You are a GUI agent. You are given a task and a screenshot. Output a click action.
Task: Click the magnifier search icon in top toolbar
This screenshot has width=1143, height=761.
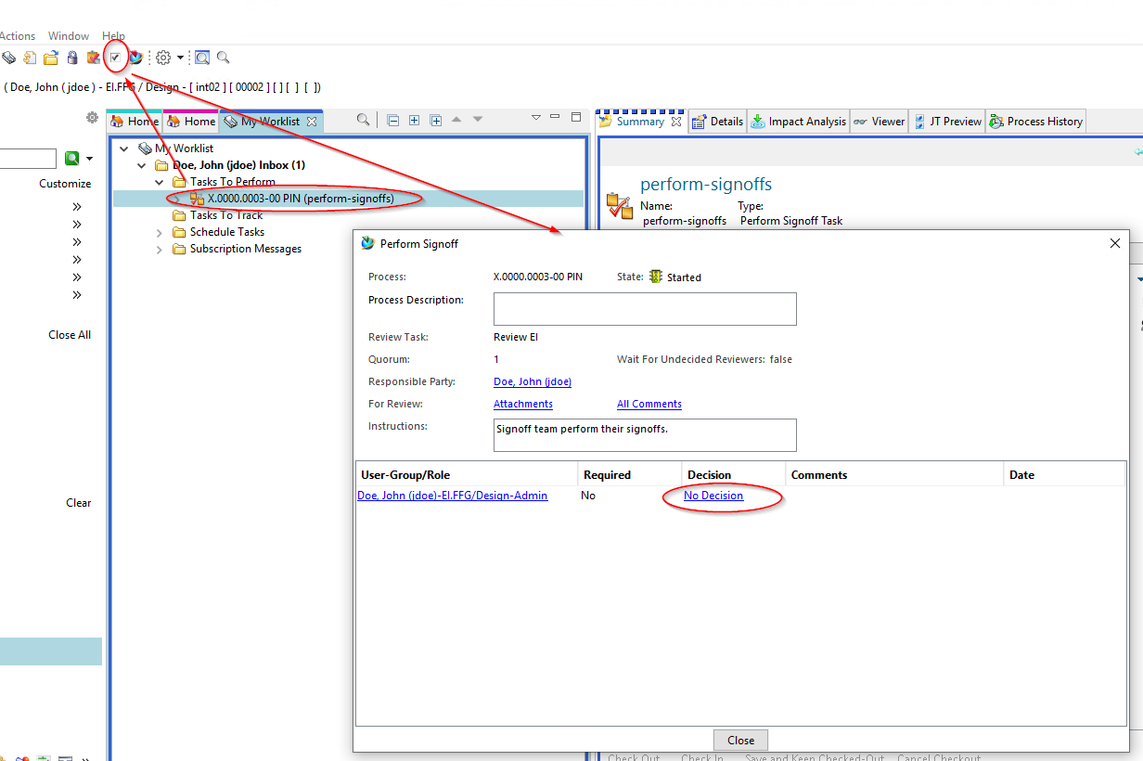coord(224,58)
